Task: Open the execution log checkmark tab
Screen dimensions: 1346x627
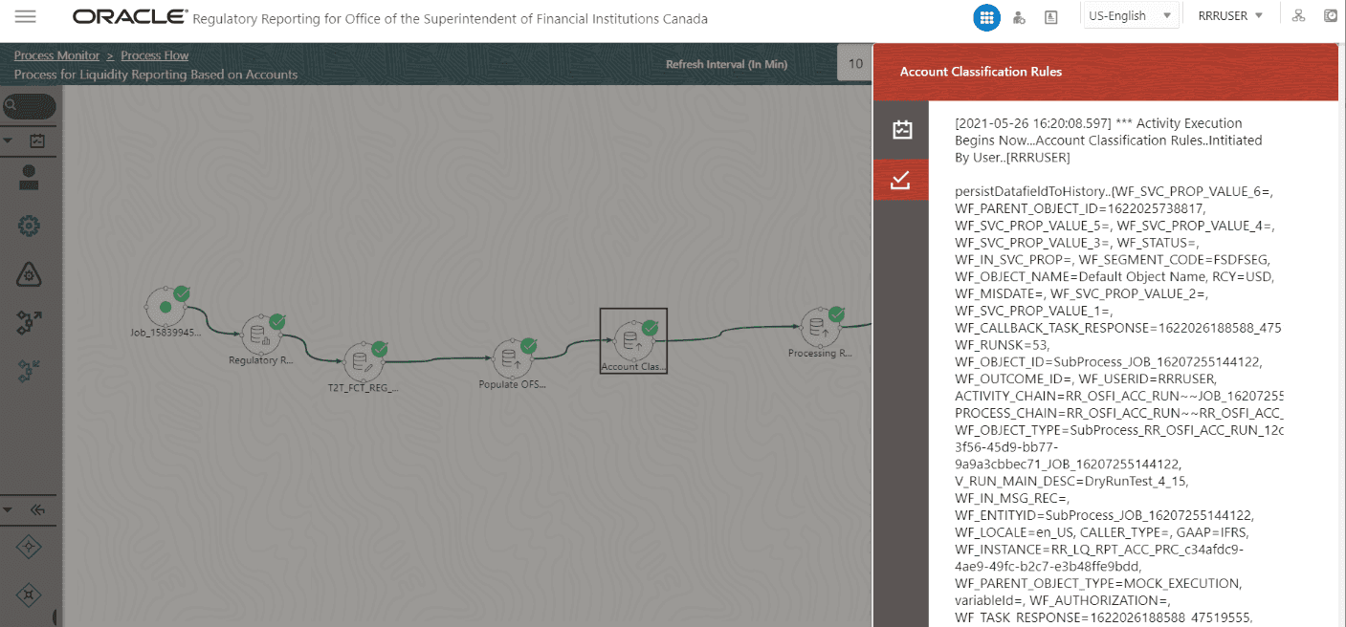Action: (x=901, y=180)
